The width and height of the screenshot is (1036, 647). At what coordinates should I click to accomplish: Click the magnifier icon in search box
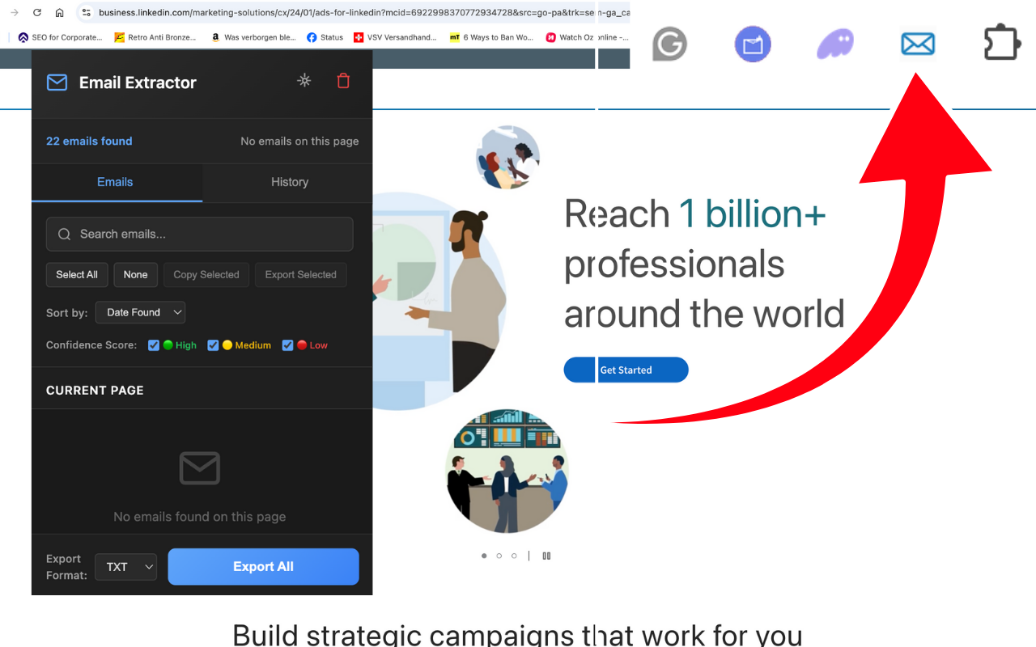[65, 235]
